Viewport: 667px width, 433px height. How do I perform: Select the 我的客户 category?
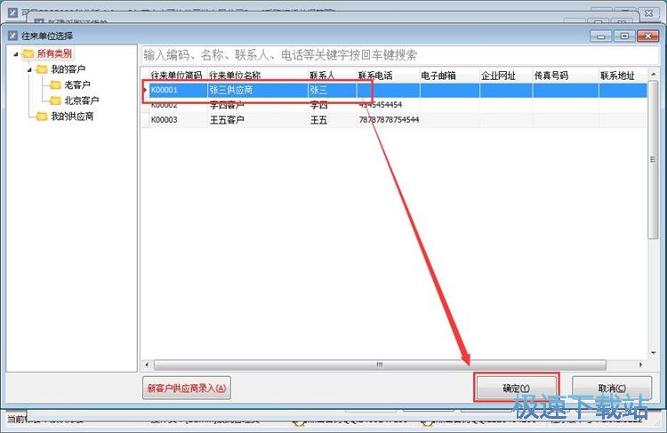(x=68, y=68)
